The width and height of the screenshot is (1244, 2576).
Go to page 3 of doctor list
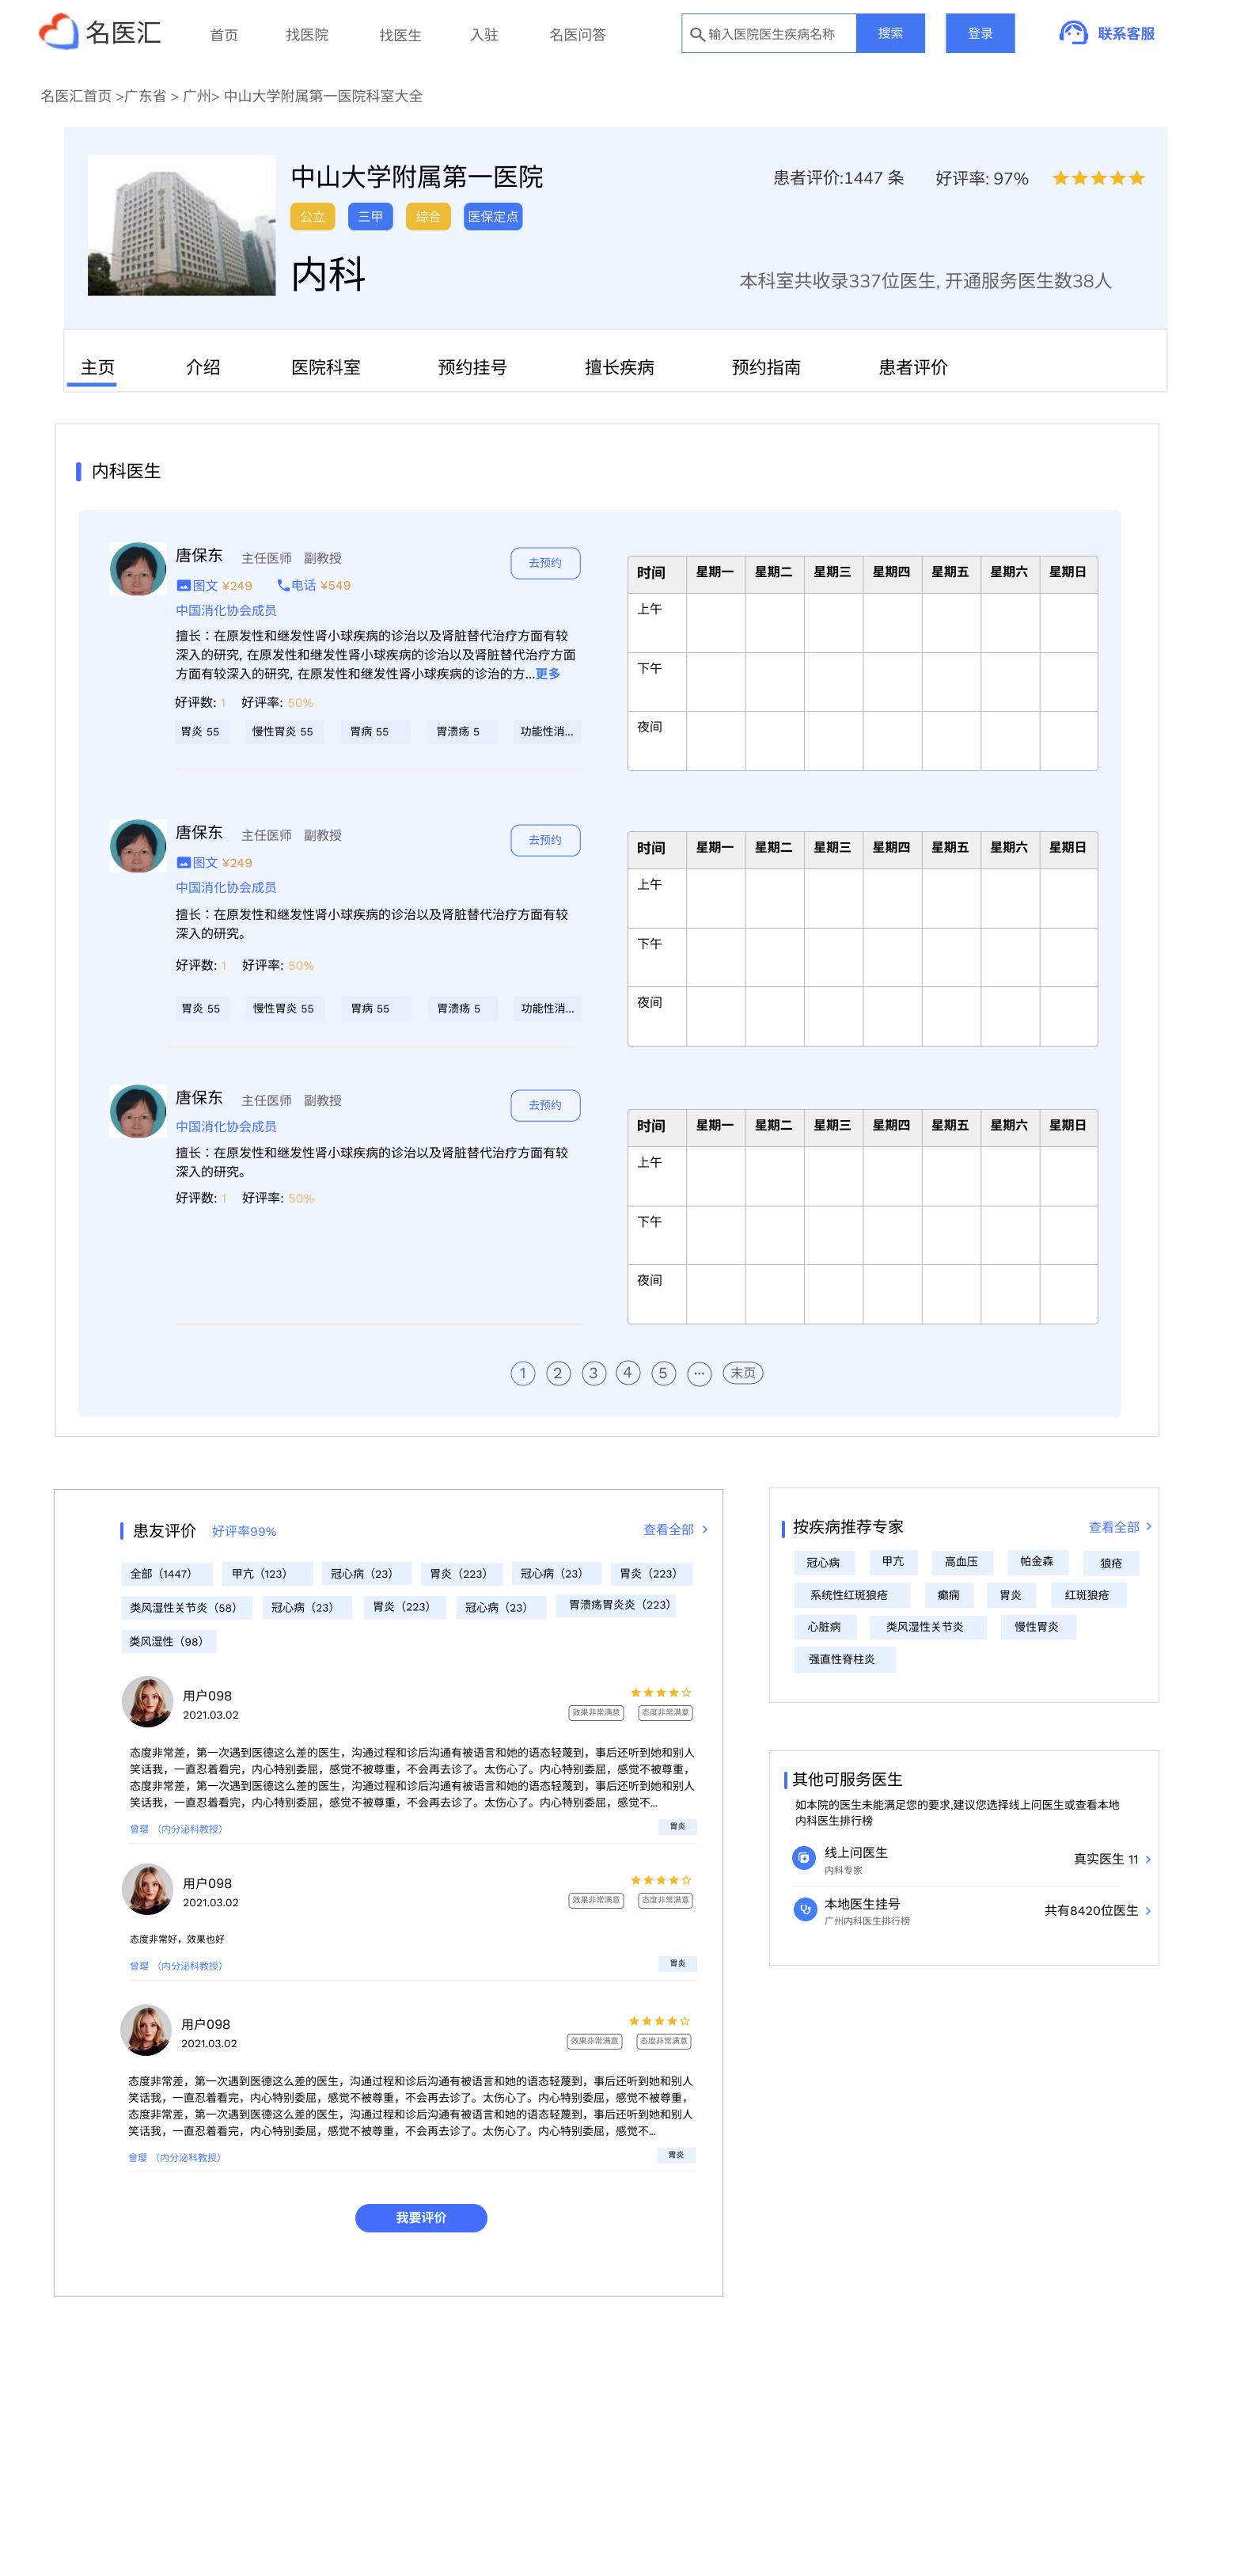pos(593,1373)
